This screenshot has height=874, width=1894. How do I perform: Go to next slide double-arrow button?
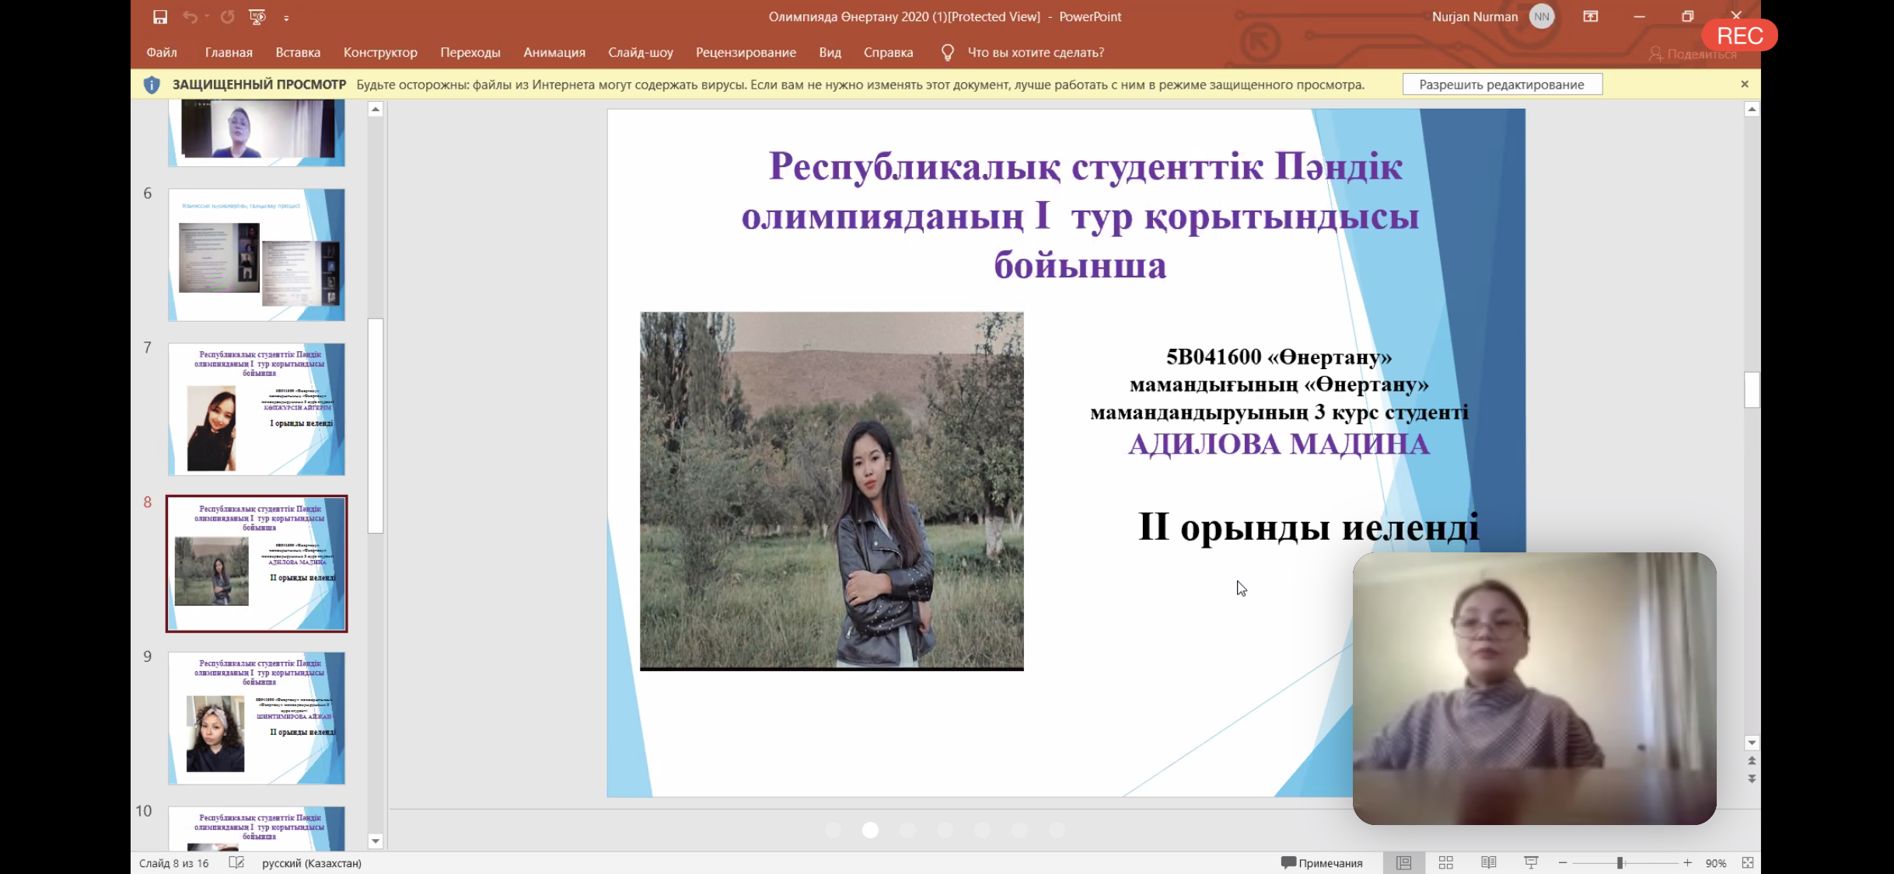coord(1752,778)
